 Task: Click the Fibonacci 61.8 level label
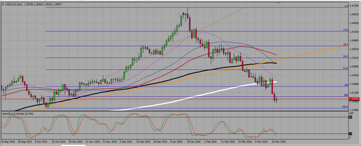pyautogui.click(x=345, y=68)
